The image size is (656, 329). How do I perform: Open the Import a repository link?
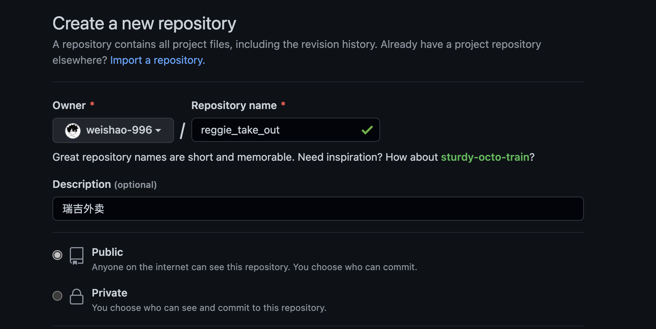[x=157, y=60]
